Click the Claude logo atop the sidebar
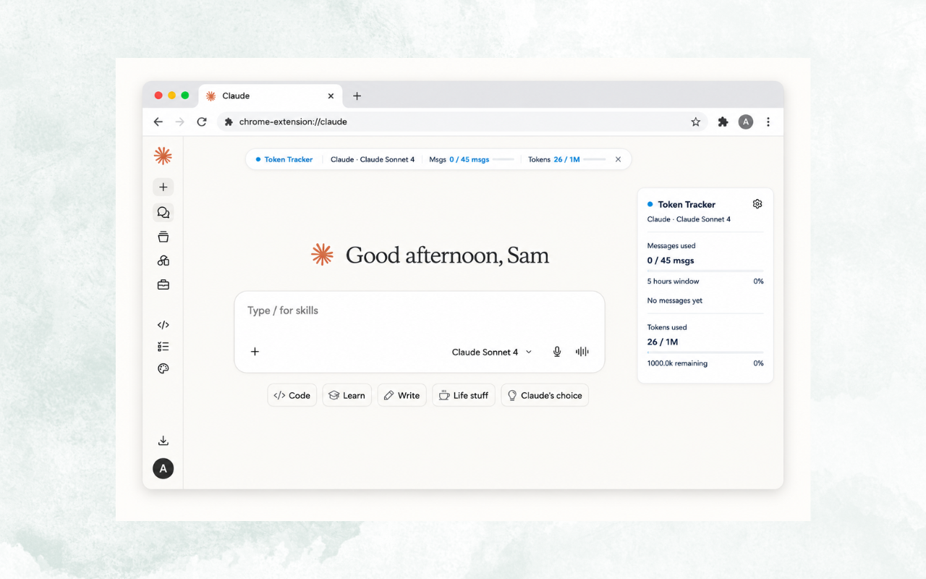 pos(163,156)
